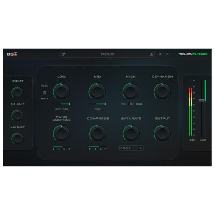Click the CHUG CONTROL reduction meter
The image size is (215, 215).
point(62,147)
